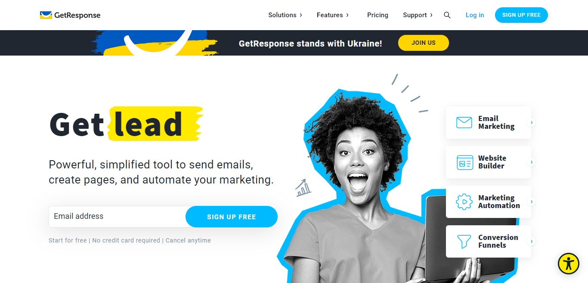Image resolution: width=588 pixels, height=283 pixels.
Task: Click the Marketing Automation gear icon
Action: point(464,202)
